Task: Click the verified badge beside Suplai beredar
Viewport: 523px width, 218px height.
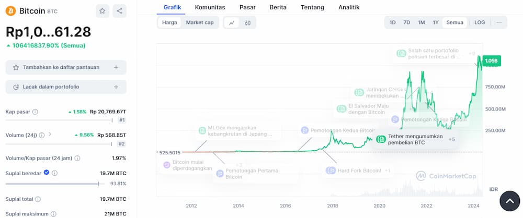Action: pyautogui.click(x=47, y=173)
